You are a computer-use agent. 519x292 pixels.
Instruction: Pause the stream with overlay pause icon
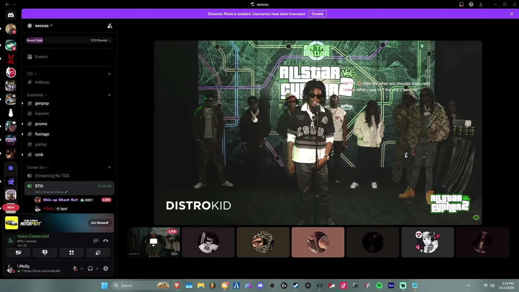point(422,46)
